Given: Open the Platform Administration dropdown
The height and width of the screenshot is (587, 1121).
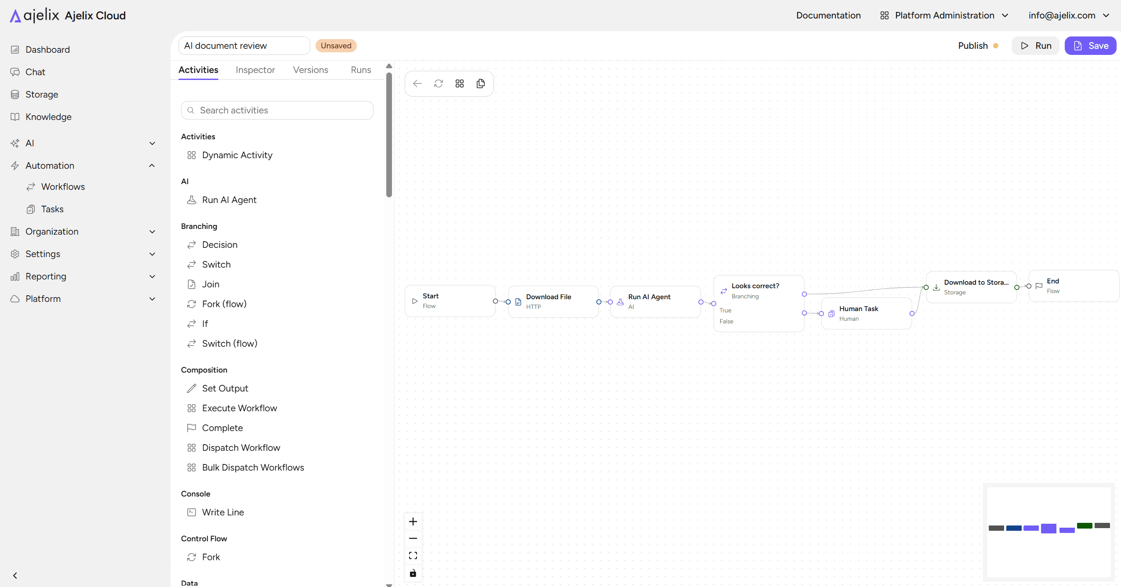Looking at the screenshot, I should click(945, 15).
